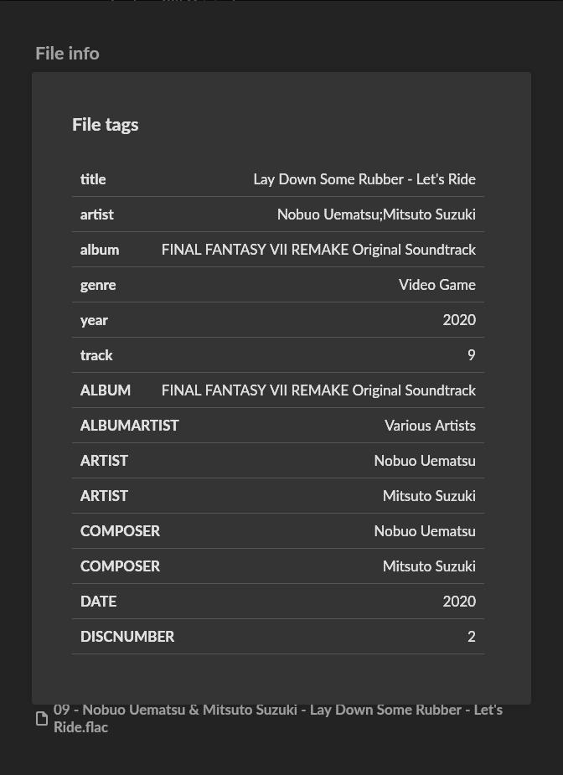The width and height of the screenshot is (563, 775).
Task: Click the lowercase year tag label
Action: (94, 320)
